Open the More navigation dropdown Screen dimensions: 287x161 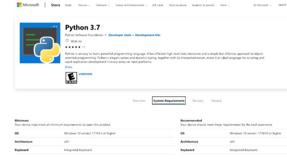point(225,5)
